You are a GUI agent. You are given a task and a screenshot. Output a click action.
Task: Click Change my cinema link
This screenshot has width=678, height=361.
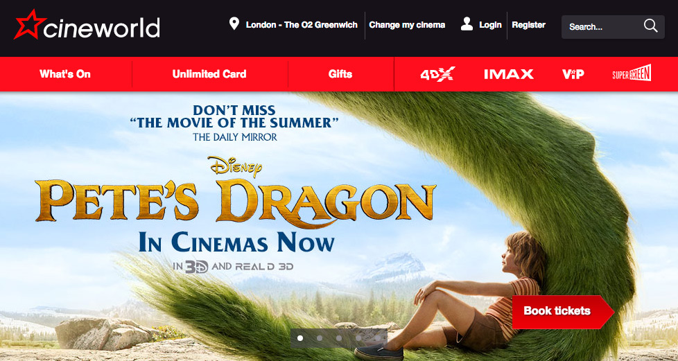click(407, 25)
